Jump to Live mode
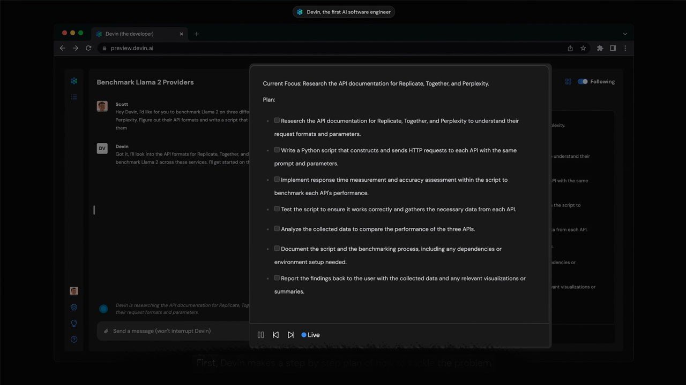686x385 pixels. tap(310, 335)
